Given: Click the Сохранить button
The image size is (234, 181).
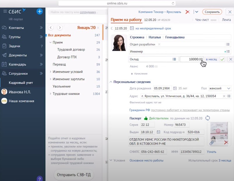Looking at the screenshot, I should [212, 12].
